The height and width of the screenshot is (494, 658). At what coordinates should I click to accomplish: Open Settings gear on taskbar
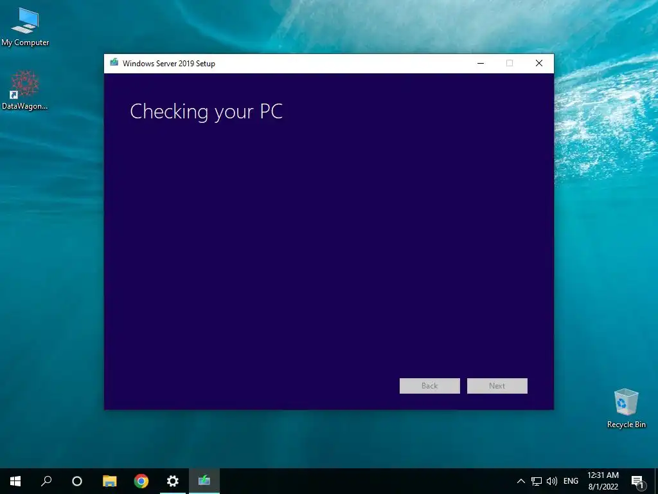(x=172, y=481)
